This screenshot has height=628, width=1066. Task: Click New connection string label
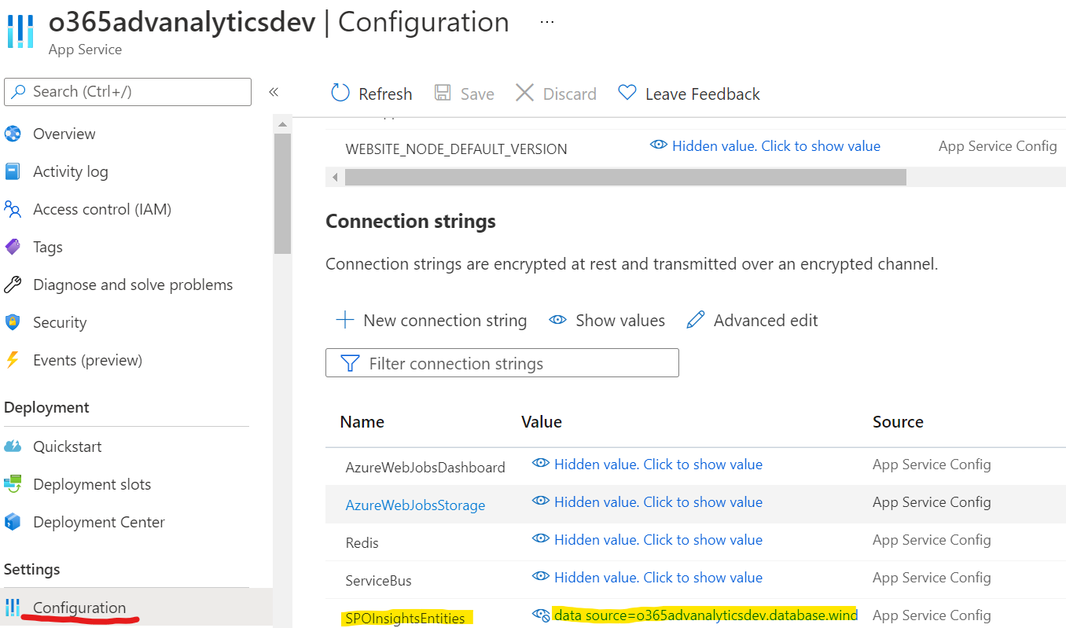click(x=445, y=321)
